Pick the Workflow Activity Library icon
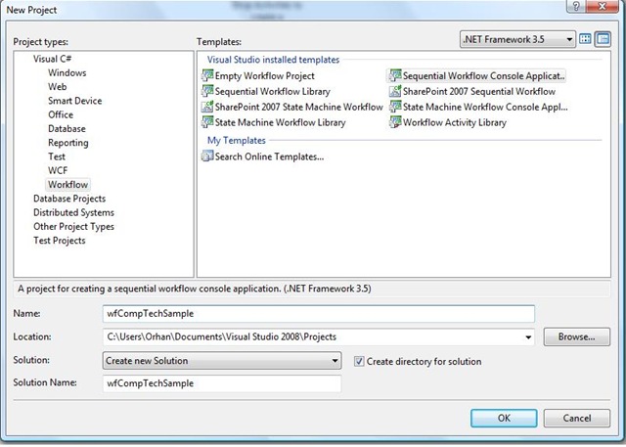The height and width of the screenshot is (447, 626). click(395, 122)
